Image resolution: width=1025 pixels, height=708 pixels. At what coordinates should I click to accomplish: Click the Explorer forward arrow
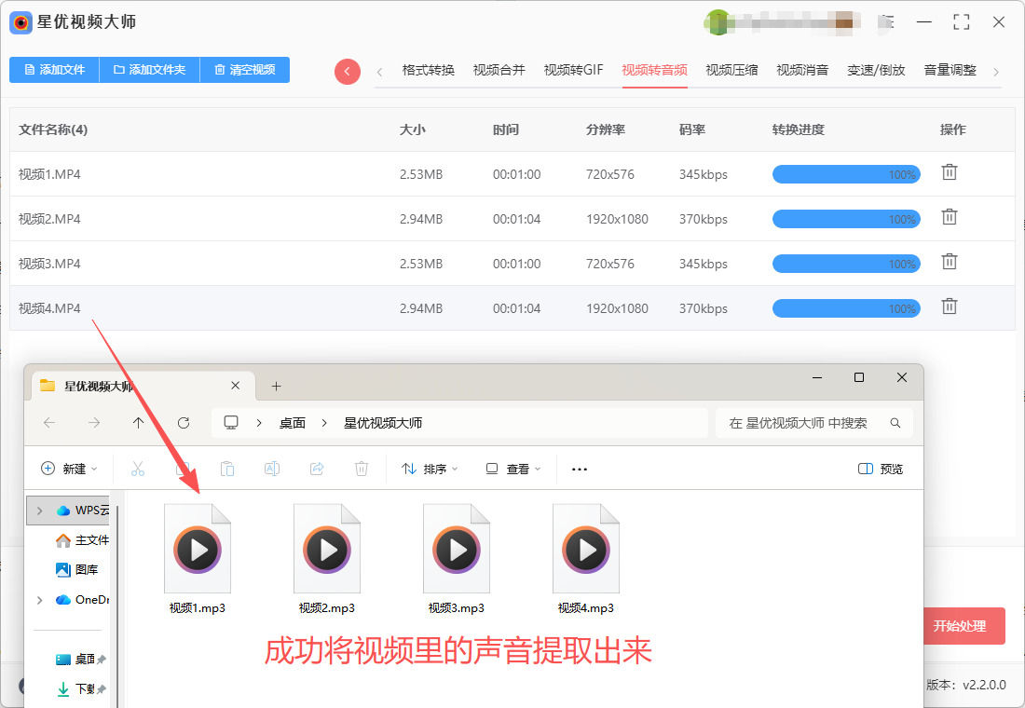(x=94, y=423)
